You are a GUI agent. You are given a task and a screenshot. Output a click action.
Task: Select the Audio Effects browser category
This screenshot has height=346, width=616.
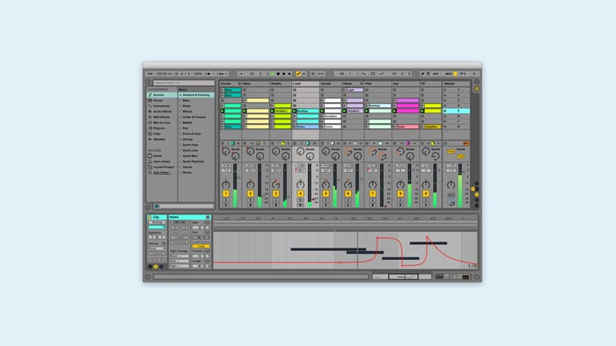(x=162, y=112)
